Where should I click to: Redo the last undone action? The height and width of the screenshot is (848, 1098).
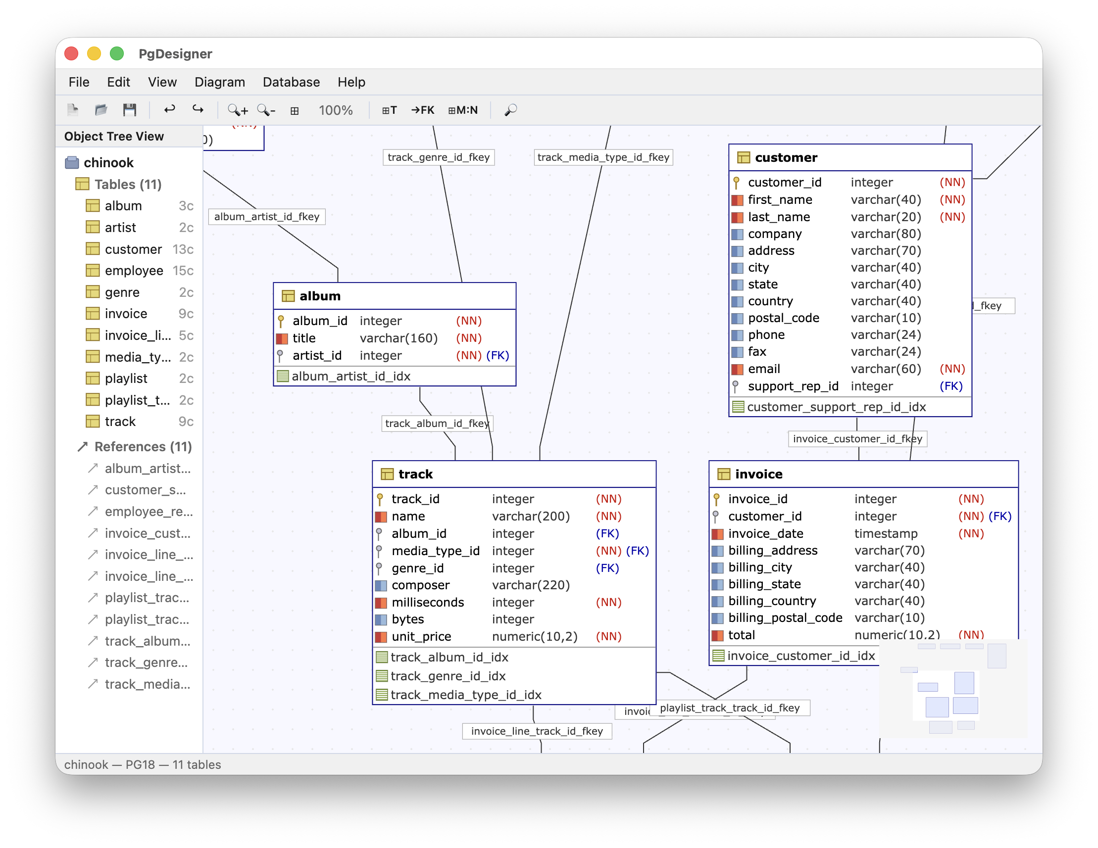tap(197, 109)
